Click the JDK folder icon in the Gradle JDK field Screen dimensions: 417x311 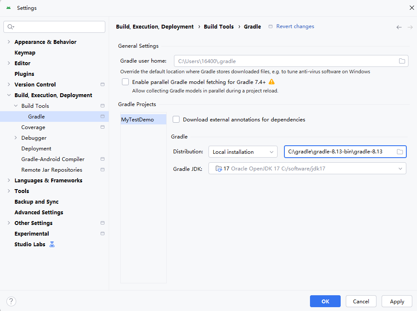[x=219, y=169]
